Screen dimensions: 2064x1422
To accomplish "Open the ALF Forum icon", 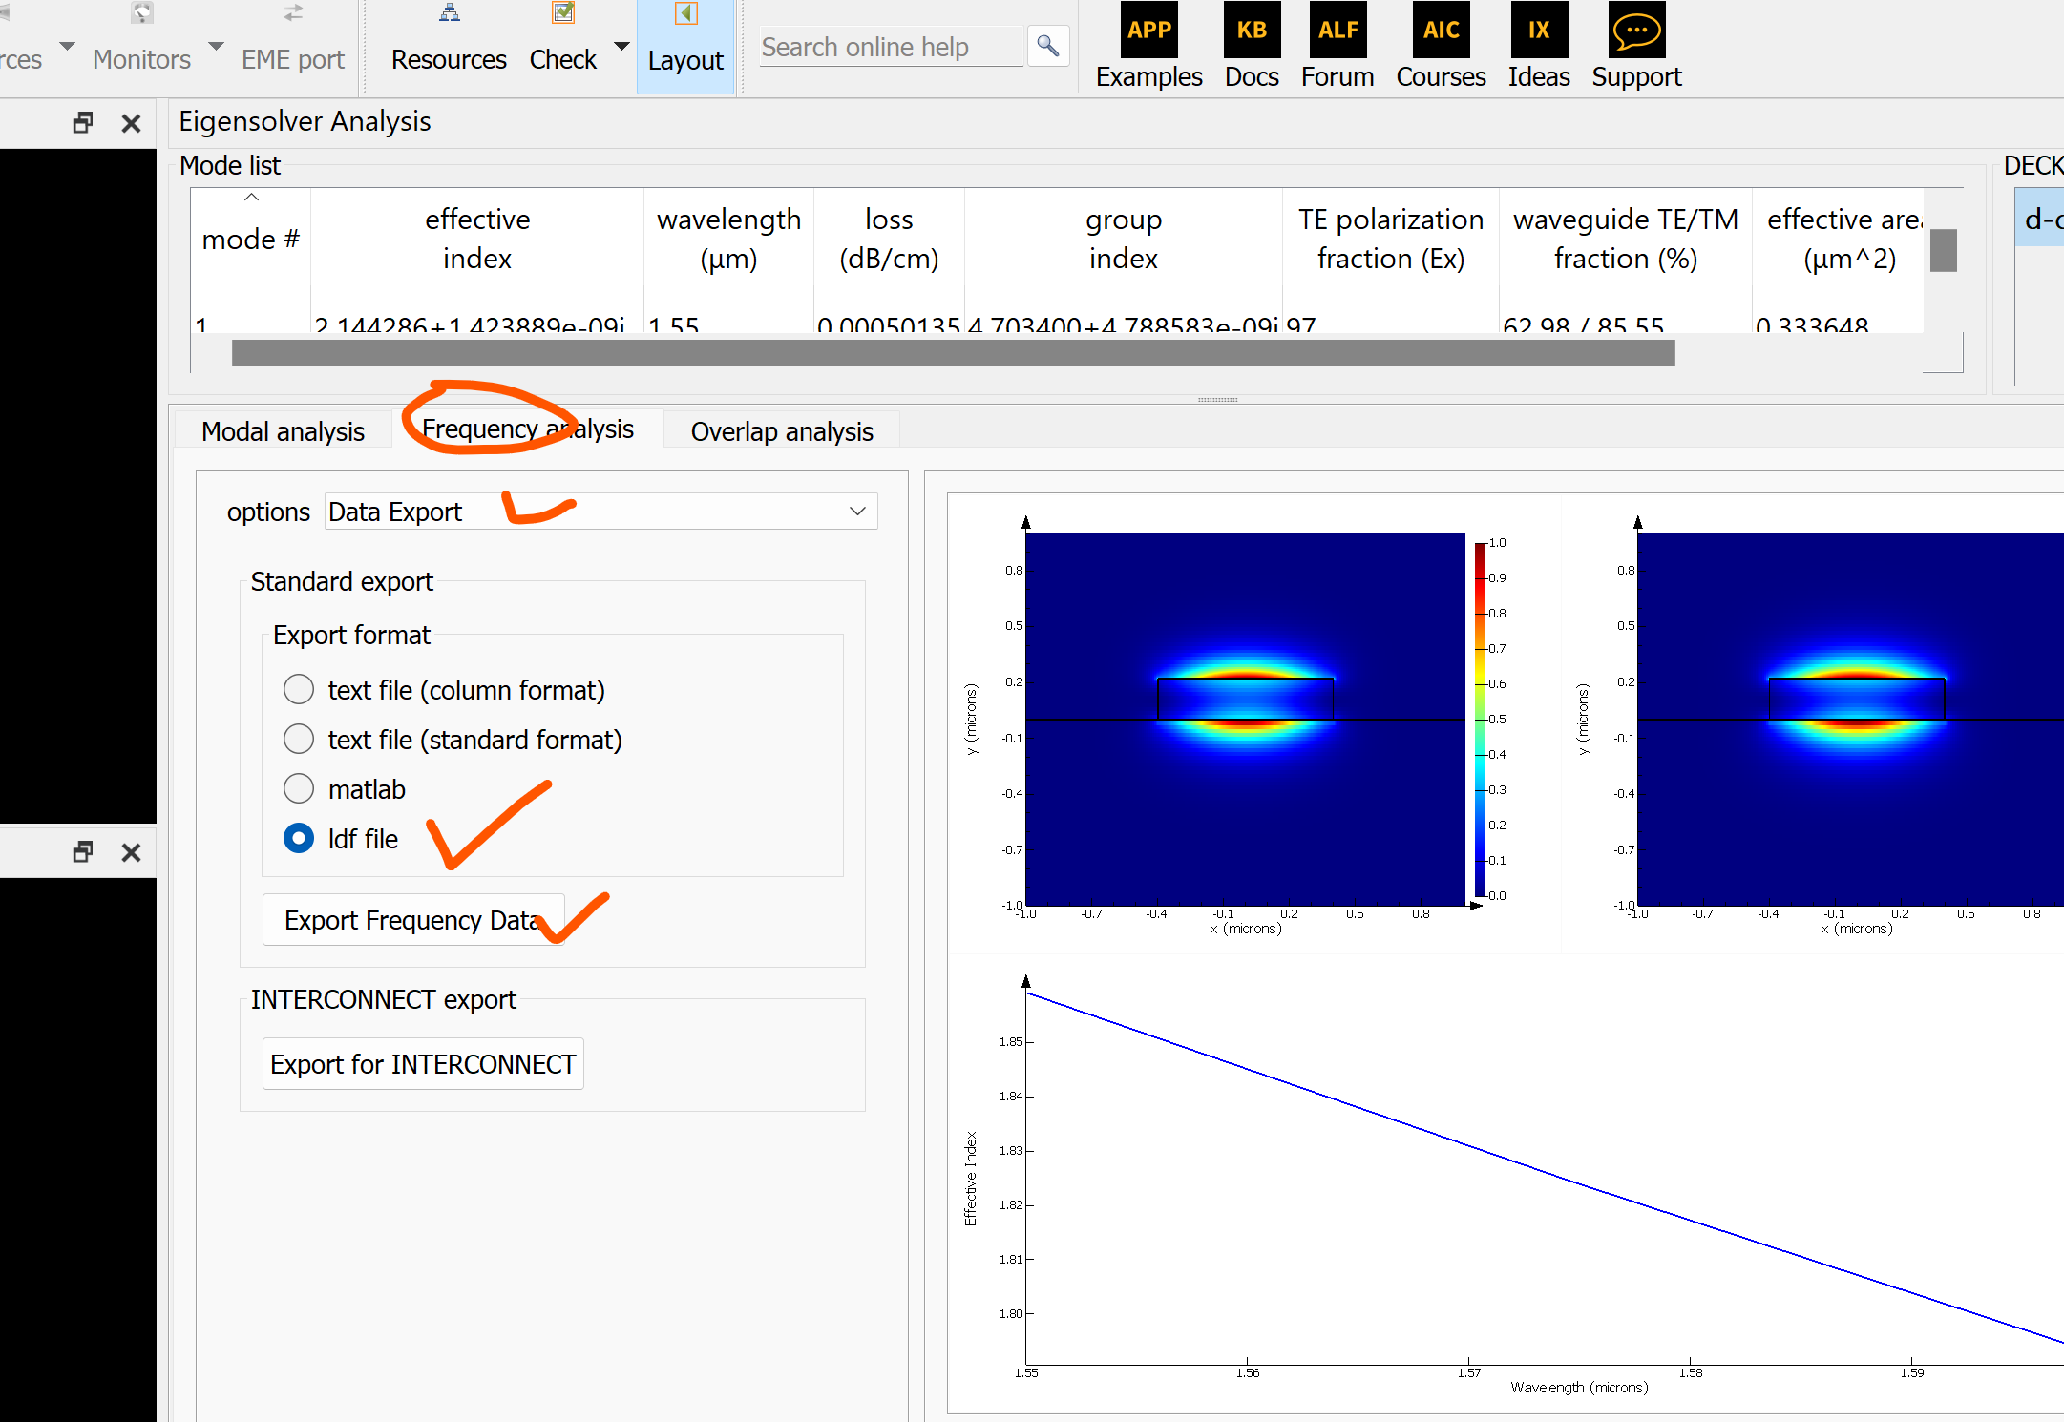I will pos(1337,31).
